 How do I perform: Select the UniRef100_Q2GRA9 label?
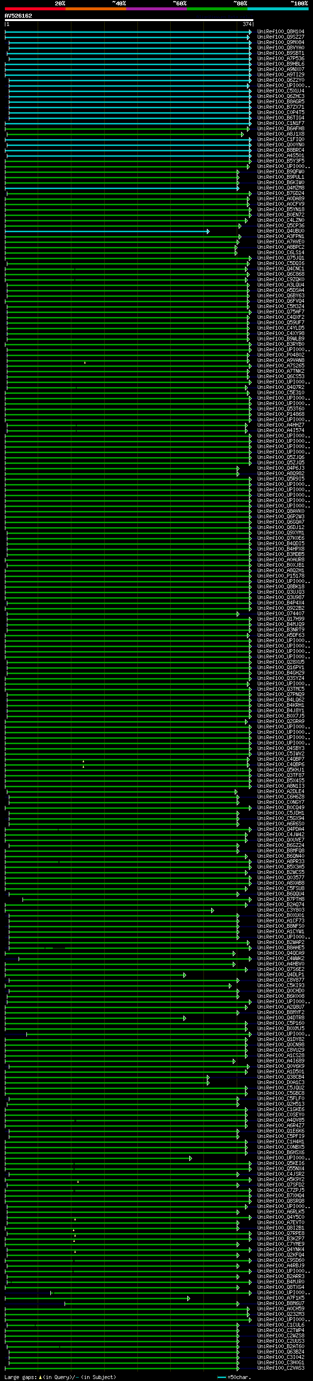(280, 722)
